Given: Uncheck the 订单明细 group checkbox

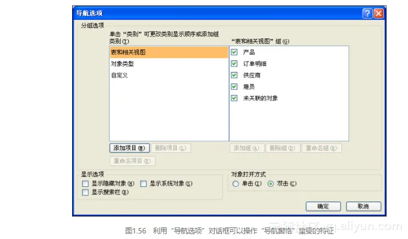Looking at the screenshot, I should (x=234, y=64).
